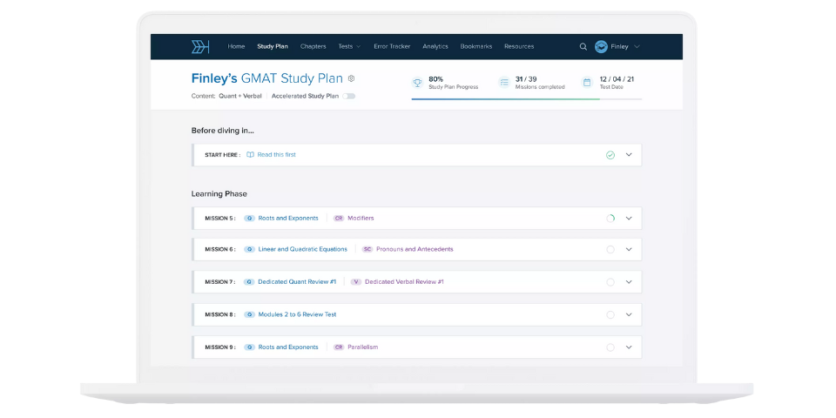Screen dimensions: 836x418
Task: Open Mission 9 Roots and Exponents link
Action: 288,347
